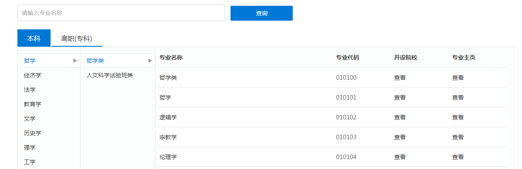Click the 查询 search button
Viewport: 522px width, 169px height.
click(x=261, y=13)
